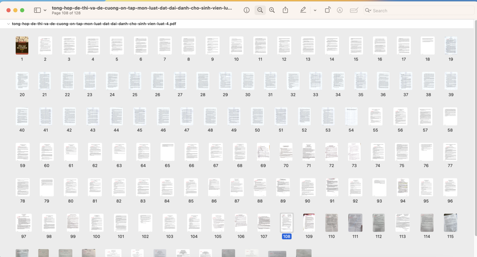Screen dimensions: 477x257
Task: Select page 35 thumbnail
Action: coord(361,81)
